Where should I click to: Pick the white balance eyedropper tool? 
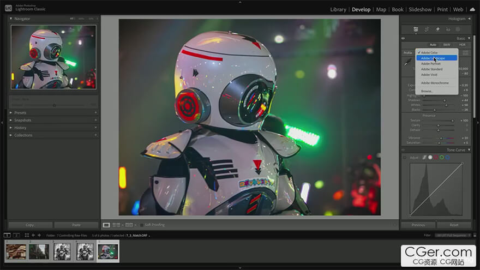coord(407,63)
